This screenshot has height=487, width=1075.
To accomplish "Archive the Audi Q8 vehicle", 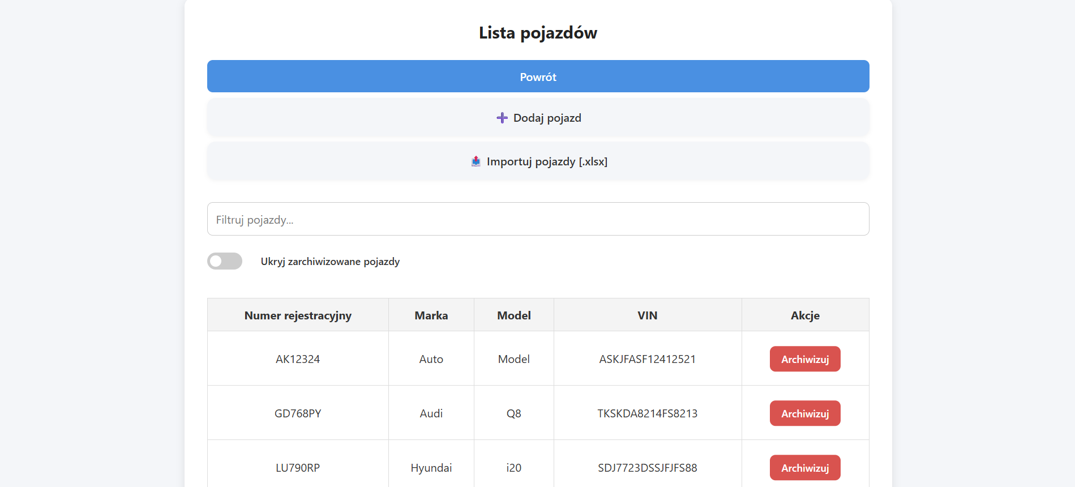I will coord(804,413).
